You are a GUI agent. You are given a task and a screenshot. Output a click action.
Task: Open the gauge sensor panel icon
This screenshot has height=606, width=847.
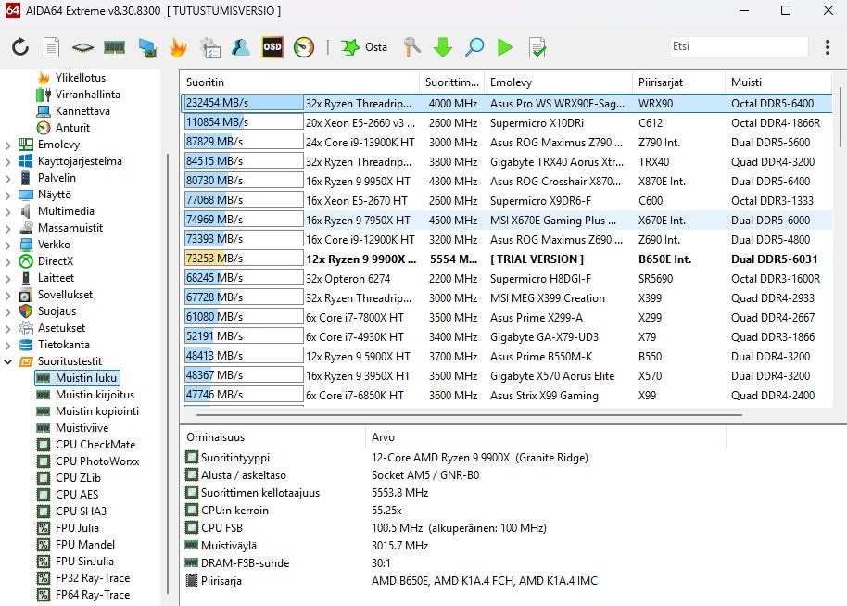[x=304, y=47]
